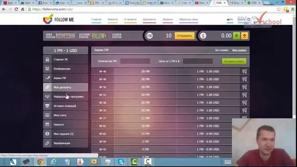Open Верификация sidebar entry
297x167 pixels.
pyautogui.click(x=65, y=143)
